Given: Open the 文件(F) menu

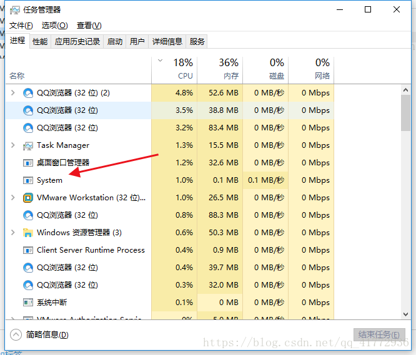Looking at the screenshot, I should (21, 26).
